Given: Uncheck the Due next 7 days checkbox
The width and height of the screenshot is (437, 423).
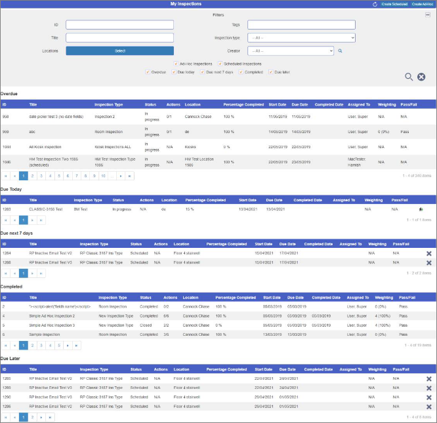Looking at the screenshot, I should [x=202, y=72].
